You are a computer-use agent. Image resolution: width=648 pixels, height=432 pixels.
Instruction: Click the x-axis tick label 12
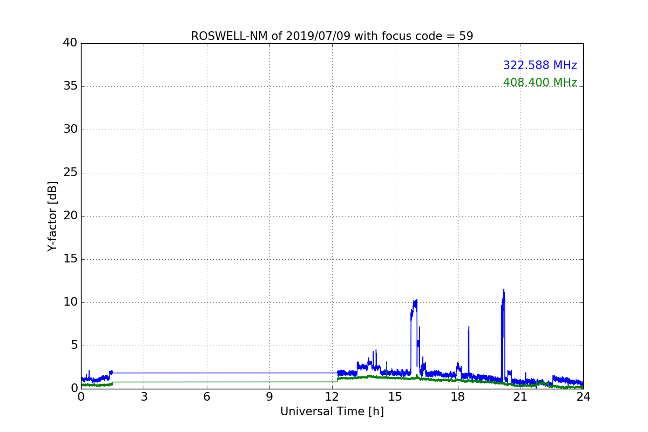(332, 397)
